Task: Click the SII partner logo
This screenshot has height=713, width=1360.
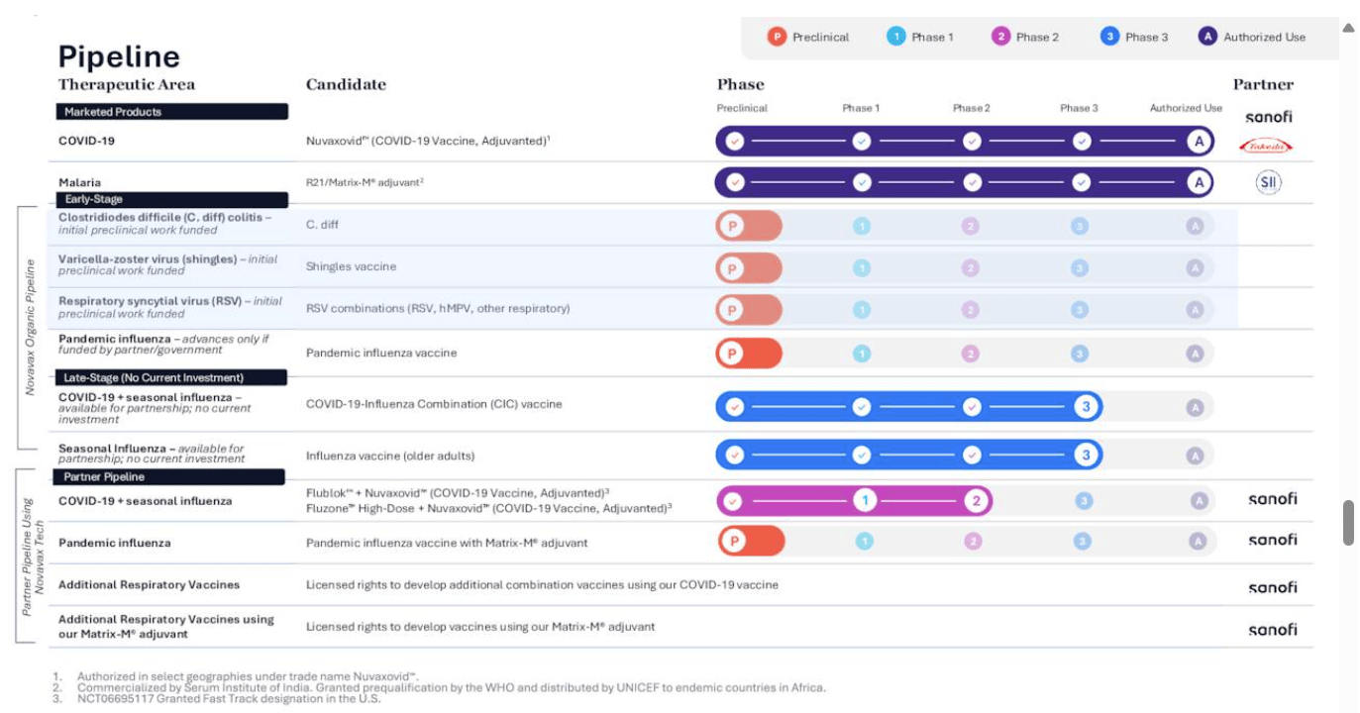Action: coord(1268,182)
